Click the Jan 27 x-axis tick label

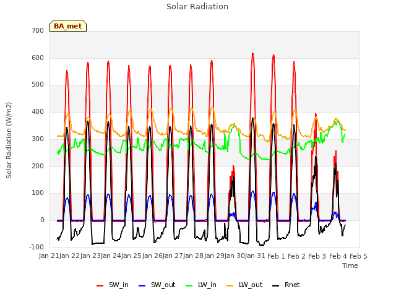click(173, 256)
